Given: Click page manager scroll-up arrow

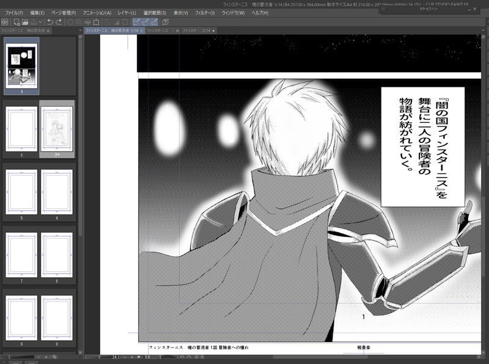Looking at the screenshot, I should [80, 37].
